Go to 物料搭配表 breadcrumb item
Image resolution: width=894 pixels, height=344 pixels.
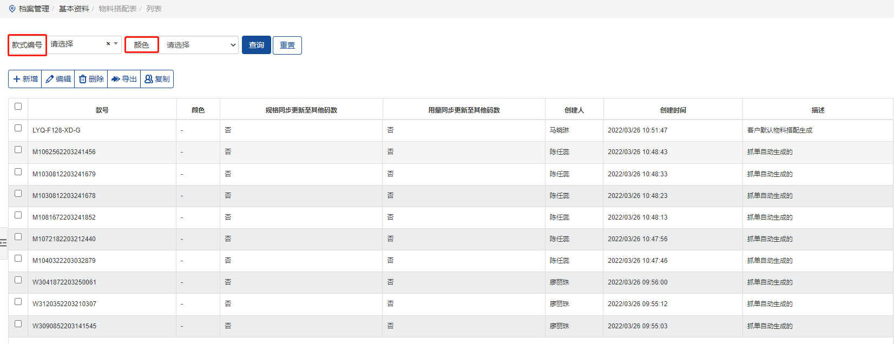click(x=117, y=9)
